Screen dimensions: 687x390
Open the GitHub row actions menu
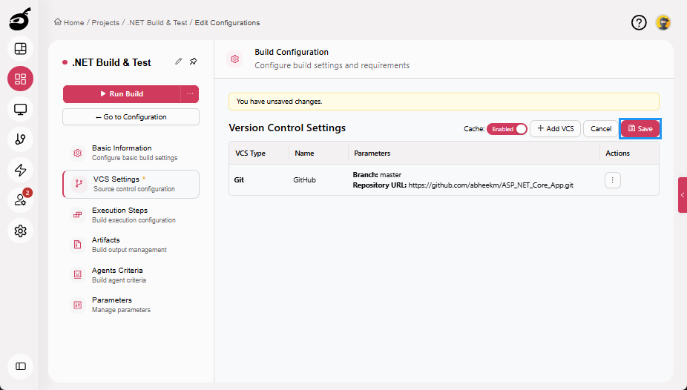click(613, 180)
